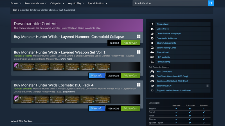The height and width of the screenshot is (126, 225).
Task: Open the Layered Great Sword Cosmoloid Blade thumbnail
Action: click(x=42, y=67)
